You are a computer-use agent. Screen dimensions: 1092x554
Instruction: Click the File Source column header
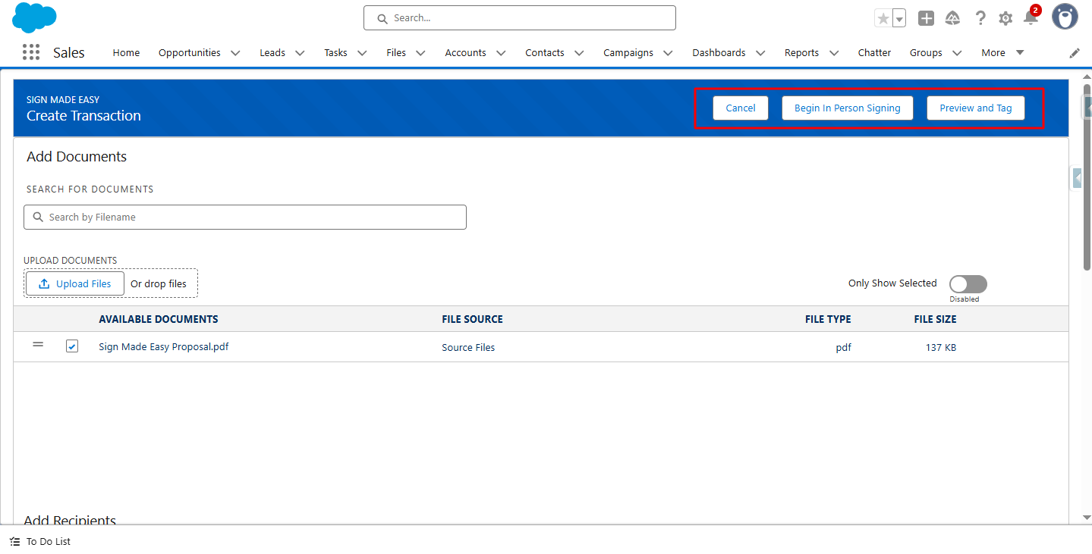[x=472, y=319]
